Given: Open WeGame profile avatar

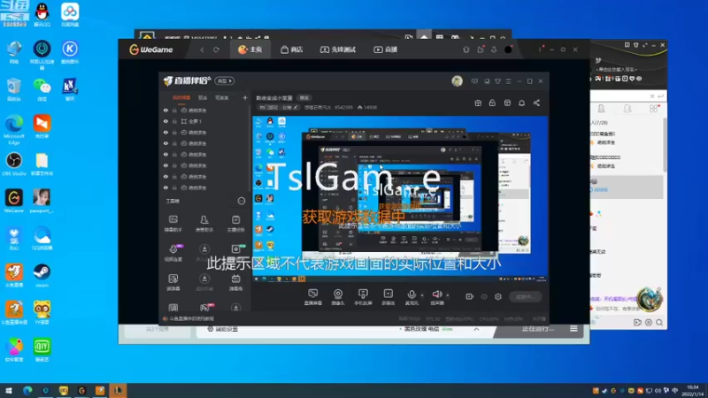Looking at the screenshot, I should coord(508,50).
